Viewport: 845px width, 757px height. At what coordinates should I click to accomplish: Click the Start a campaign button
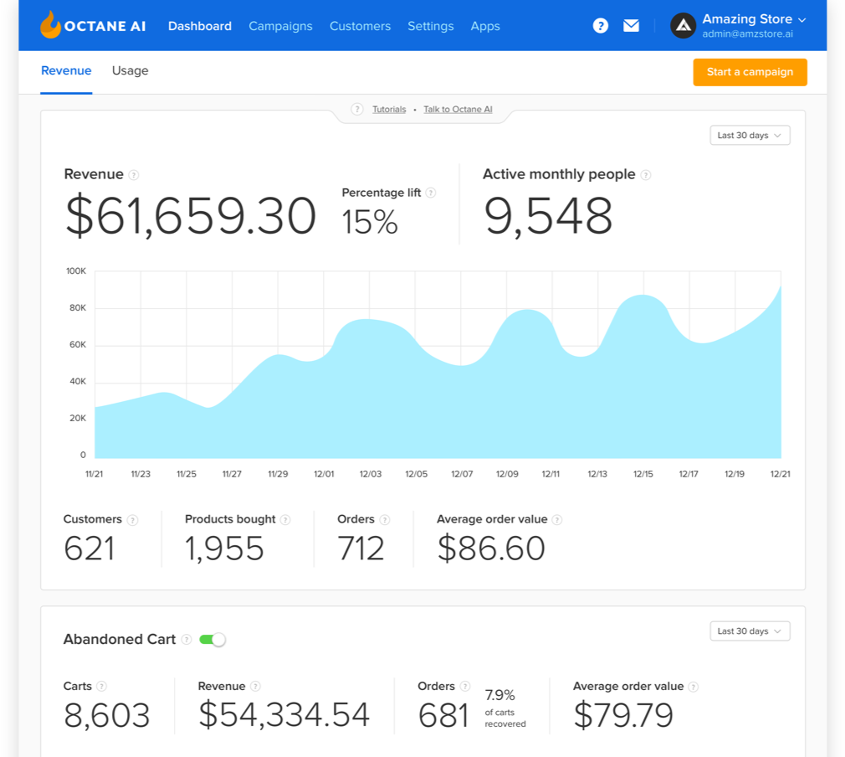pos(750,72)
